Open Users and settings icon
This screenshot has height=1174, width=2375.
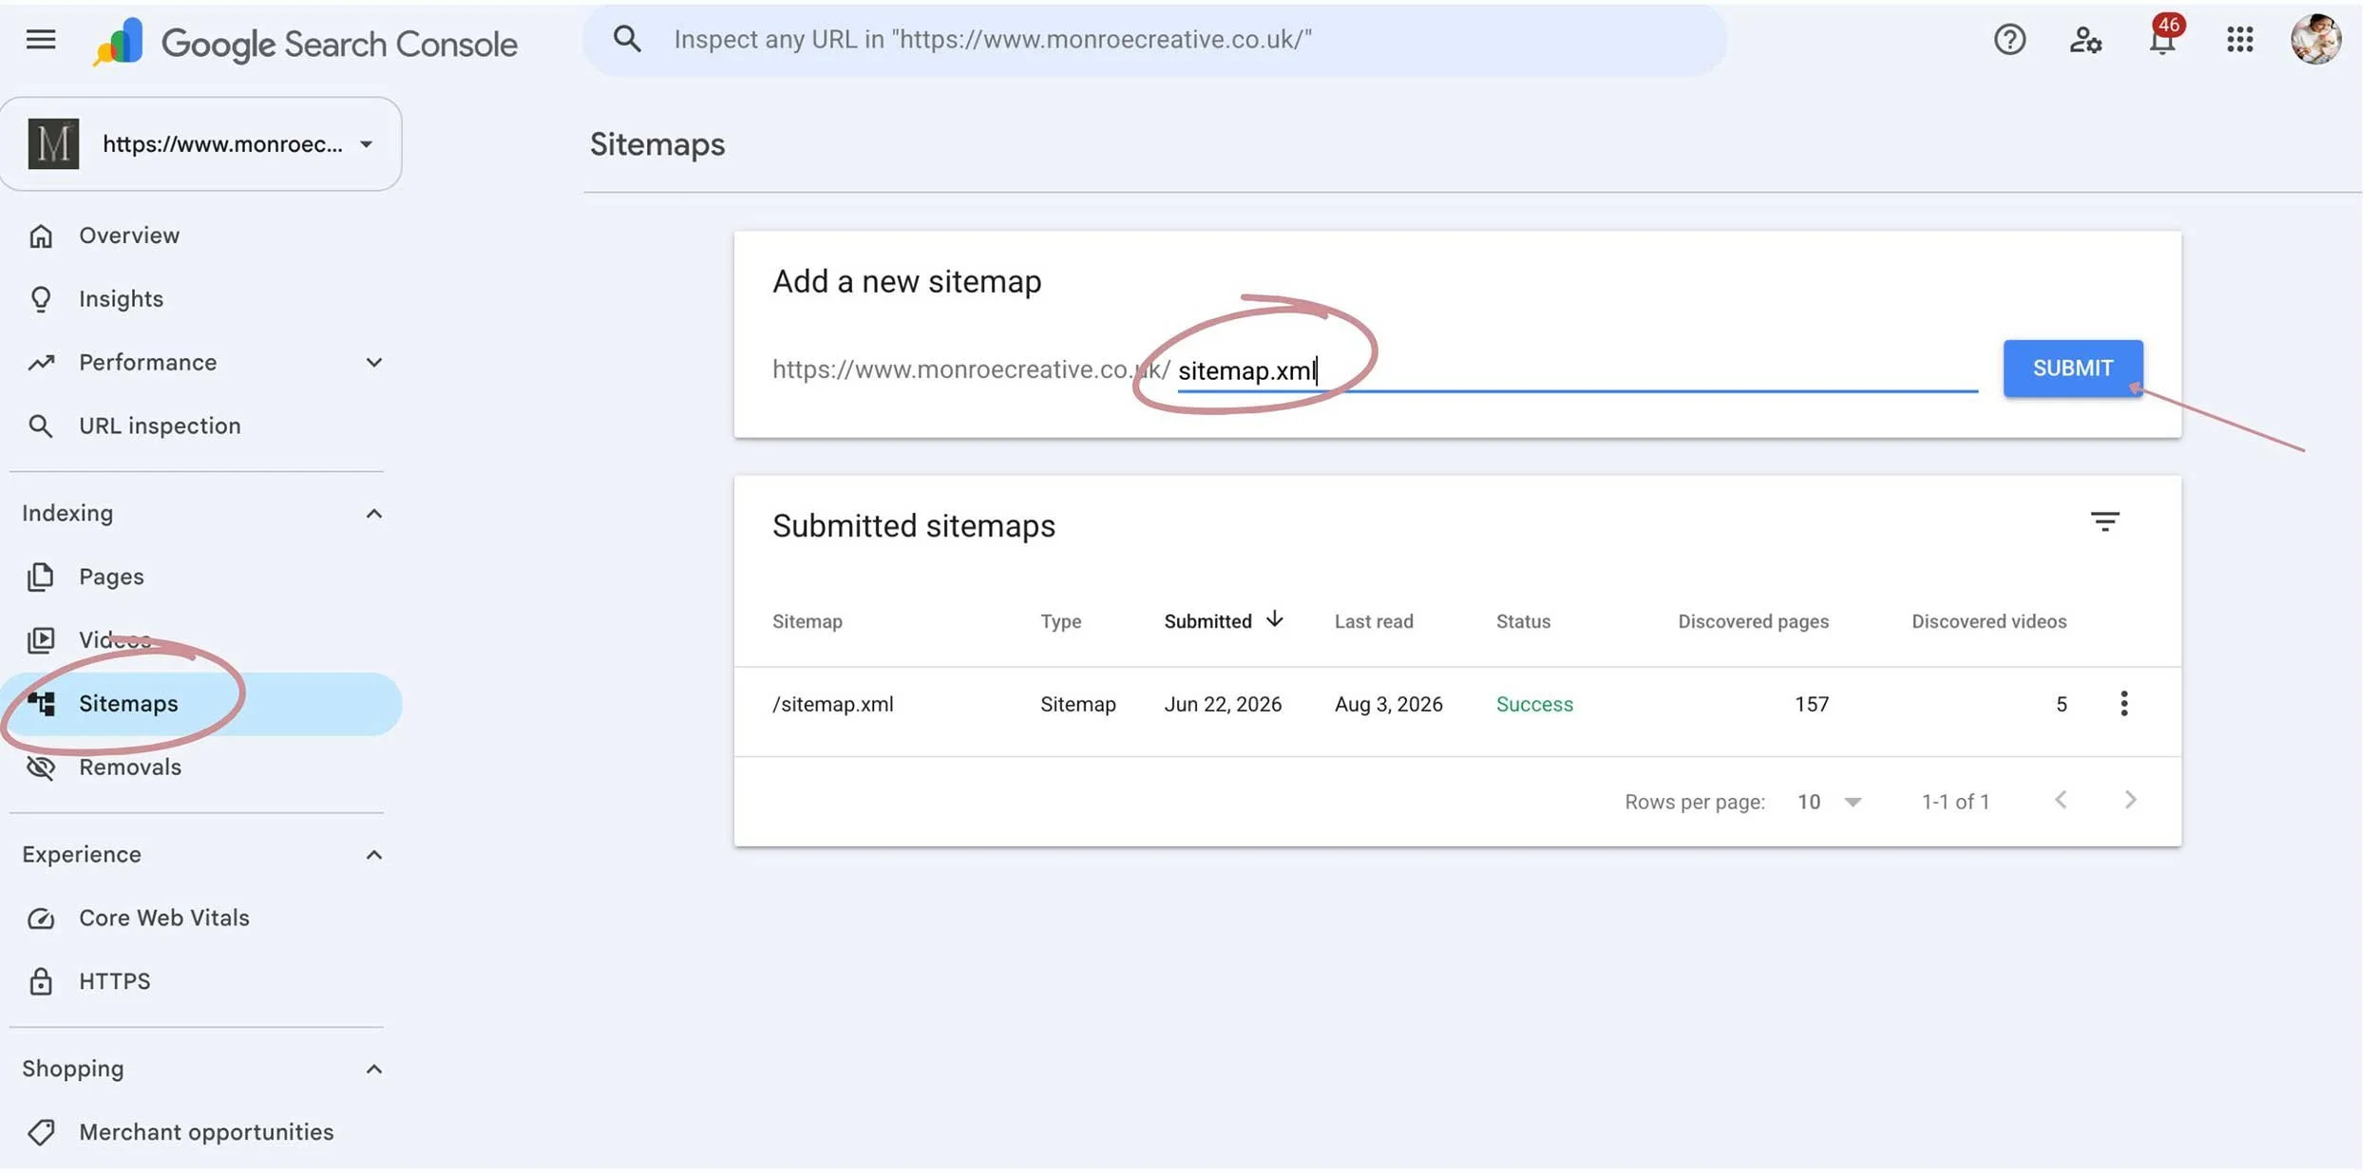point(2085,40)
